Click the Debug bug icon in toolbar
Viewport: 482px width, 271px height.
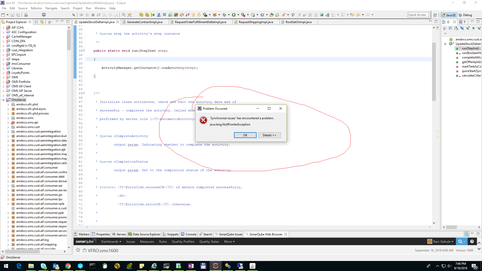coord(224,15)
